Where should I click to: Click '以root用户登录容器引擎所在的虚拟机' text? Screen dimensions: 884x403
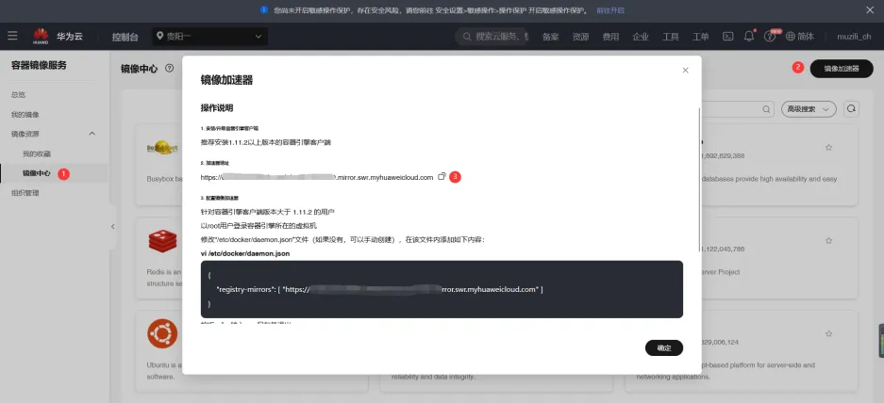[x=259, y=226]
